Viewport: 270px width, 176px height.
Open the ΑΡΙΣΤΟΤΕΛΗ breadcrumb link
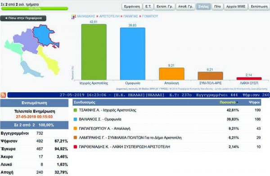click(x=109, y=16)
